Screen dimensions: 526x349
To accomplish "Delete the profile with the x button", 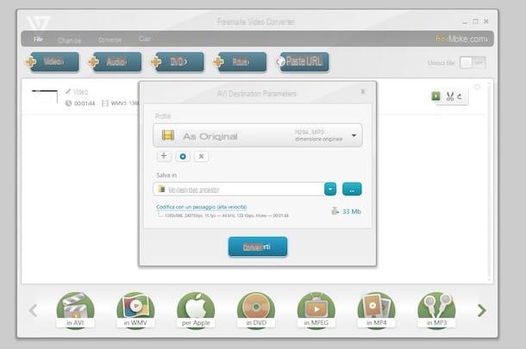I will (201, 156).
